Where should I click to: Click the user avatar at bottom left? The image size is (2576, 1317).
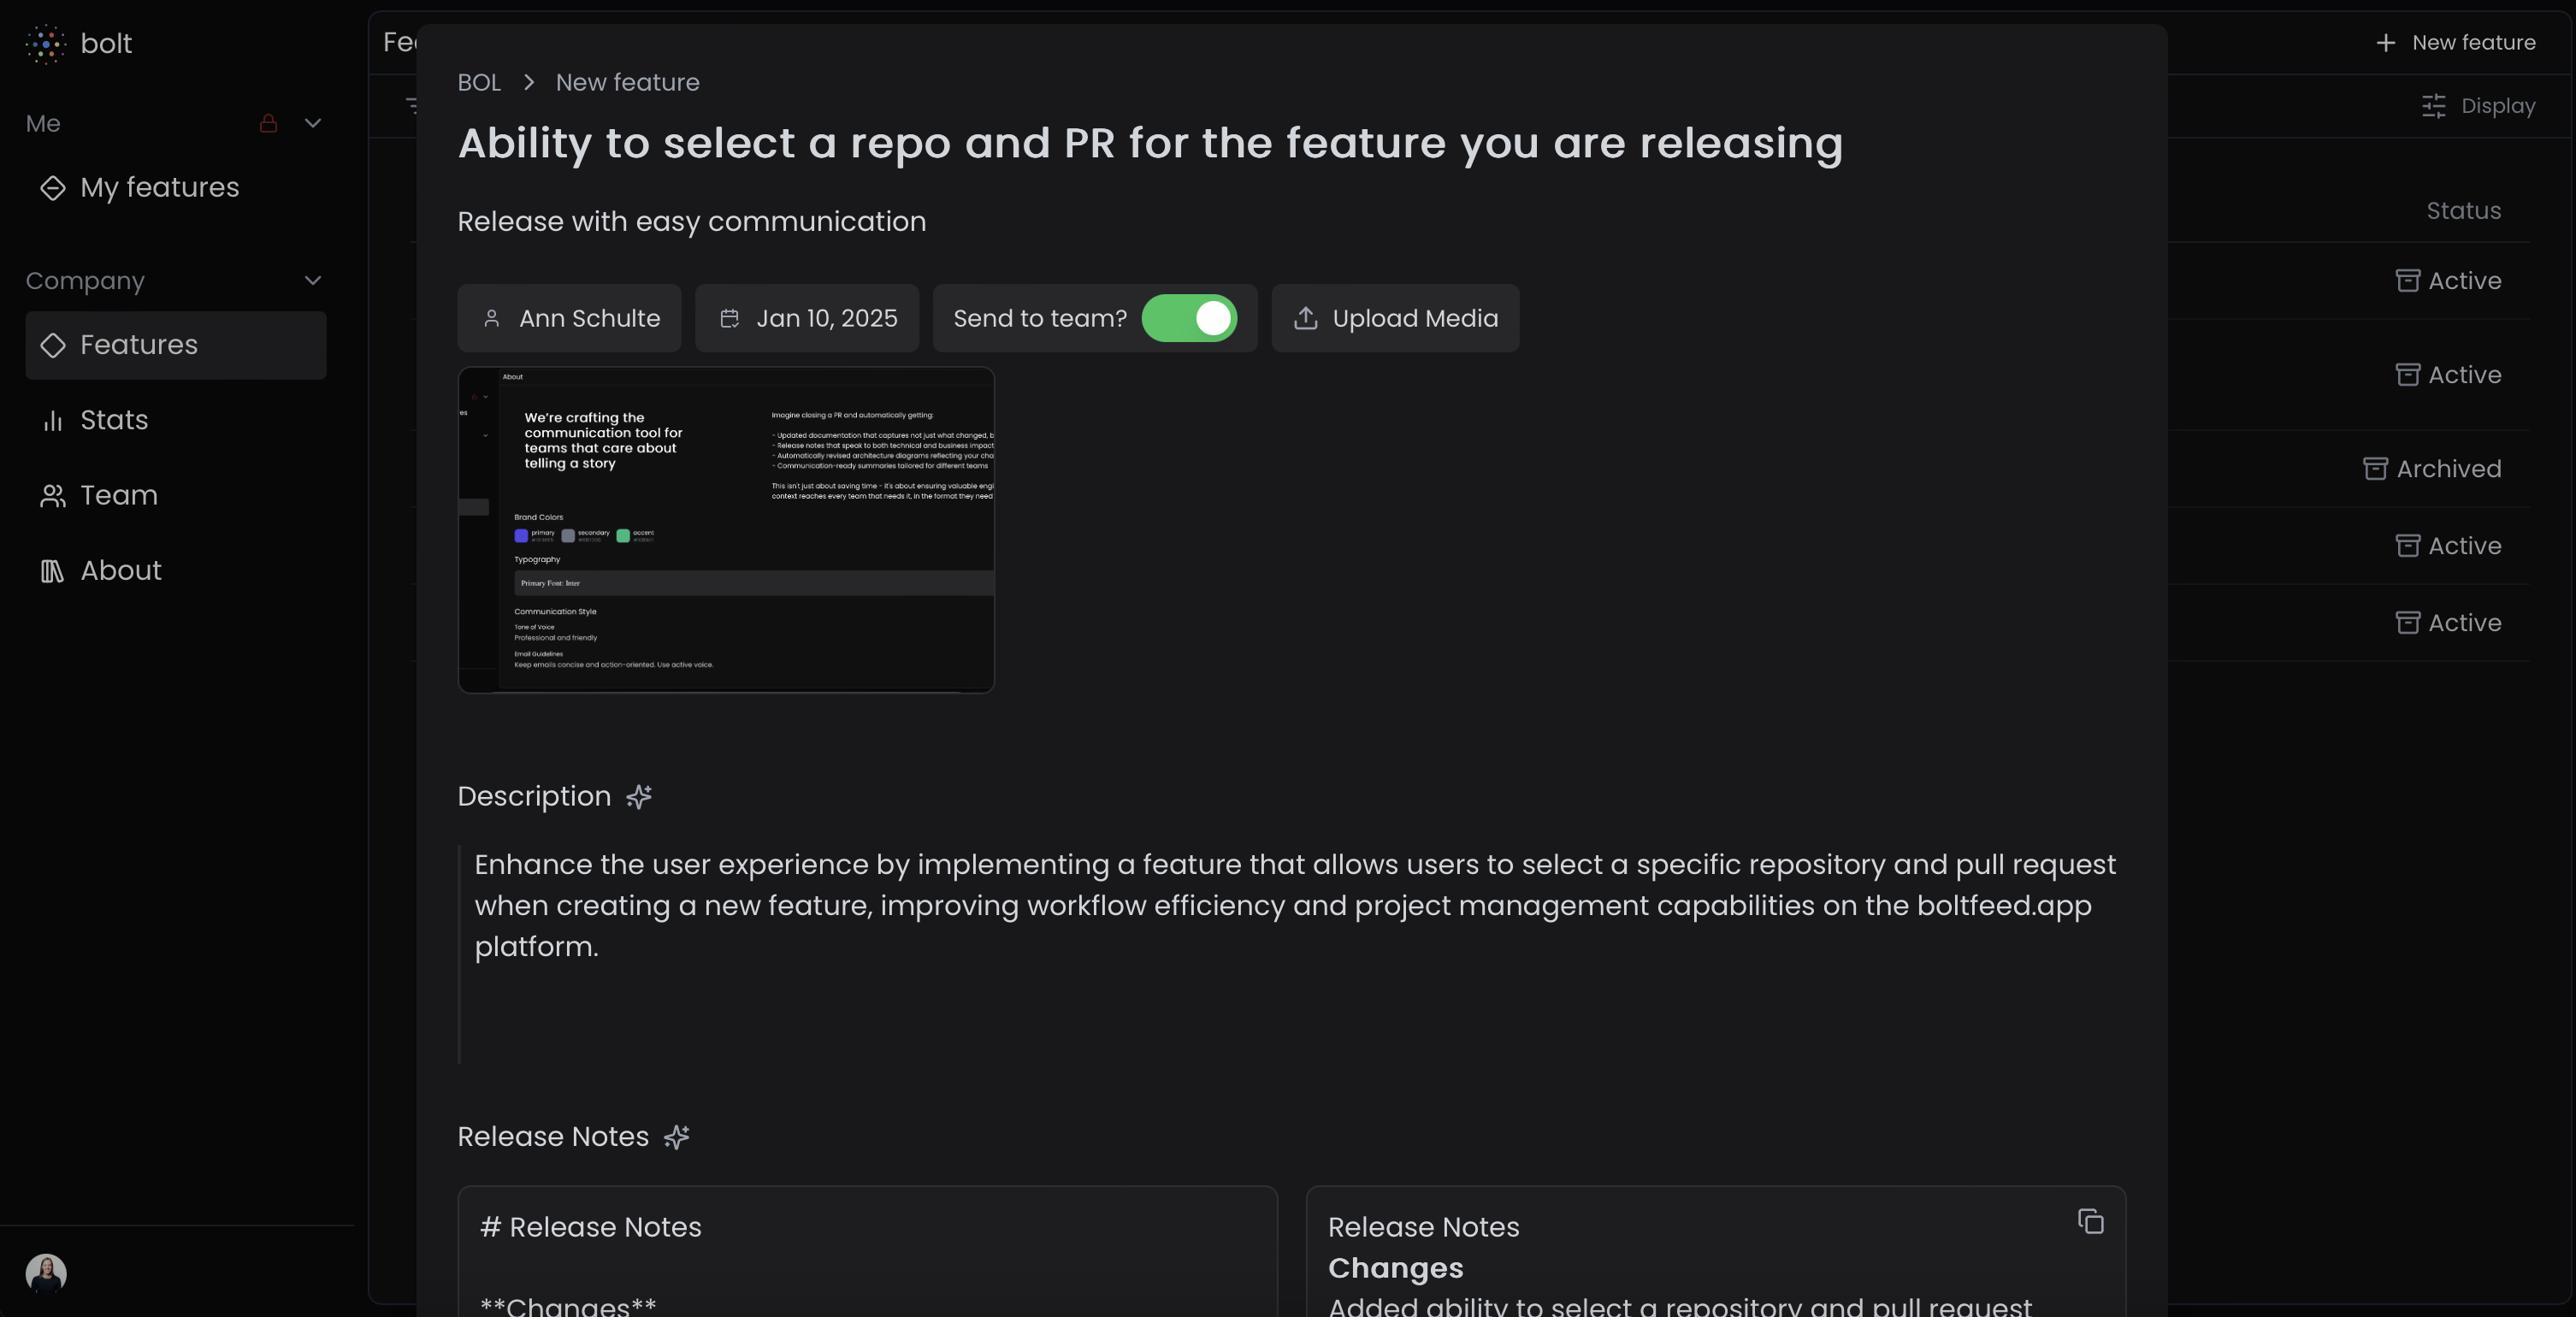46,1273
